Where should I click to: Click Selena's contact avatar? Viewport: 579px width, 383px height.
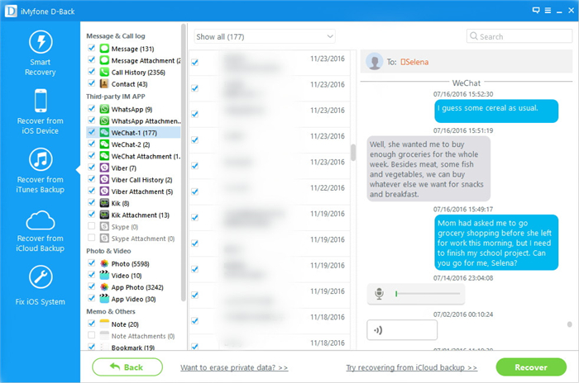(375, 61)
